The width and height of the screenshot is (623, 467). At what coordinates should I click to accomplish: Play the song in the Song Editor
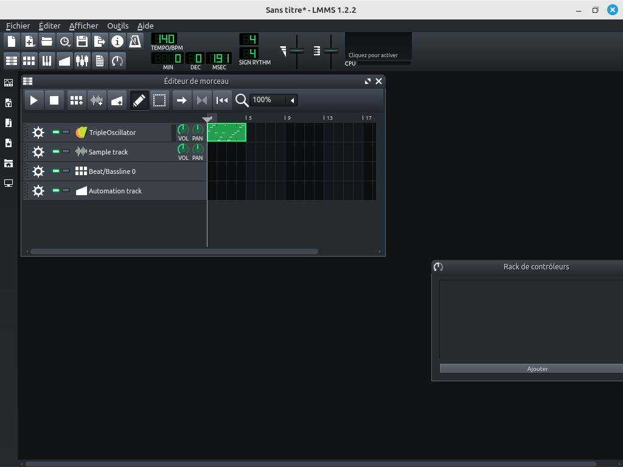[34, 100]
